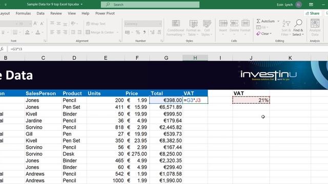Open Find & Select magnifier menu

[298, 28]
